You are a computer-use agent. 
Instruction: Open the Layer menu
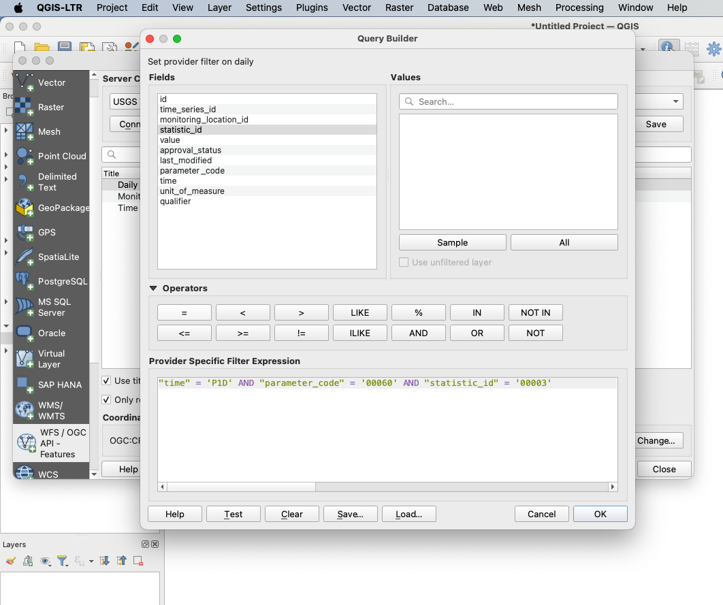click(219, 8)
